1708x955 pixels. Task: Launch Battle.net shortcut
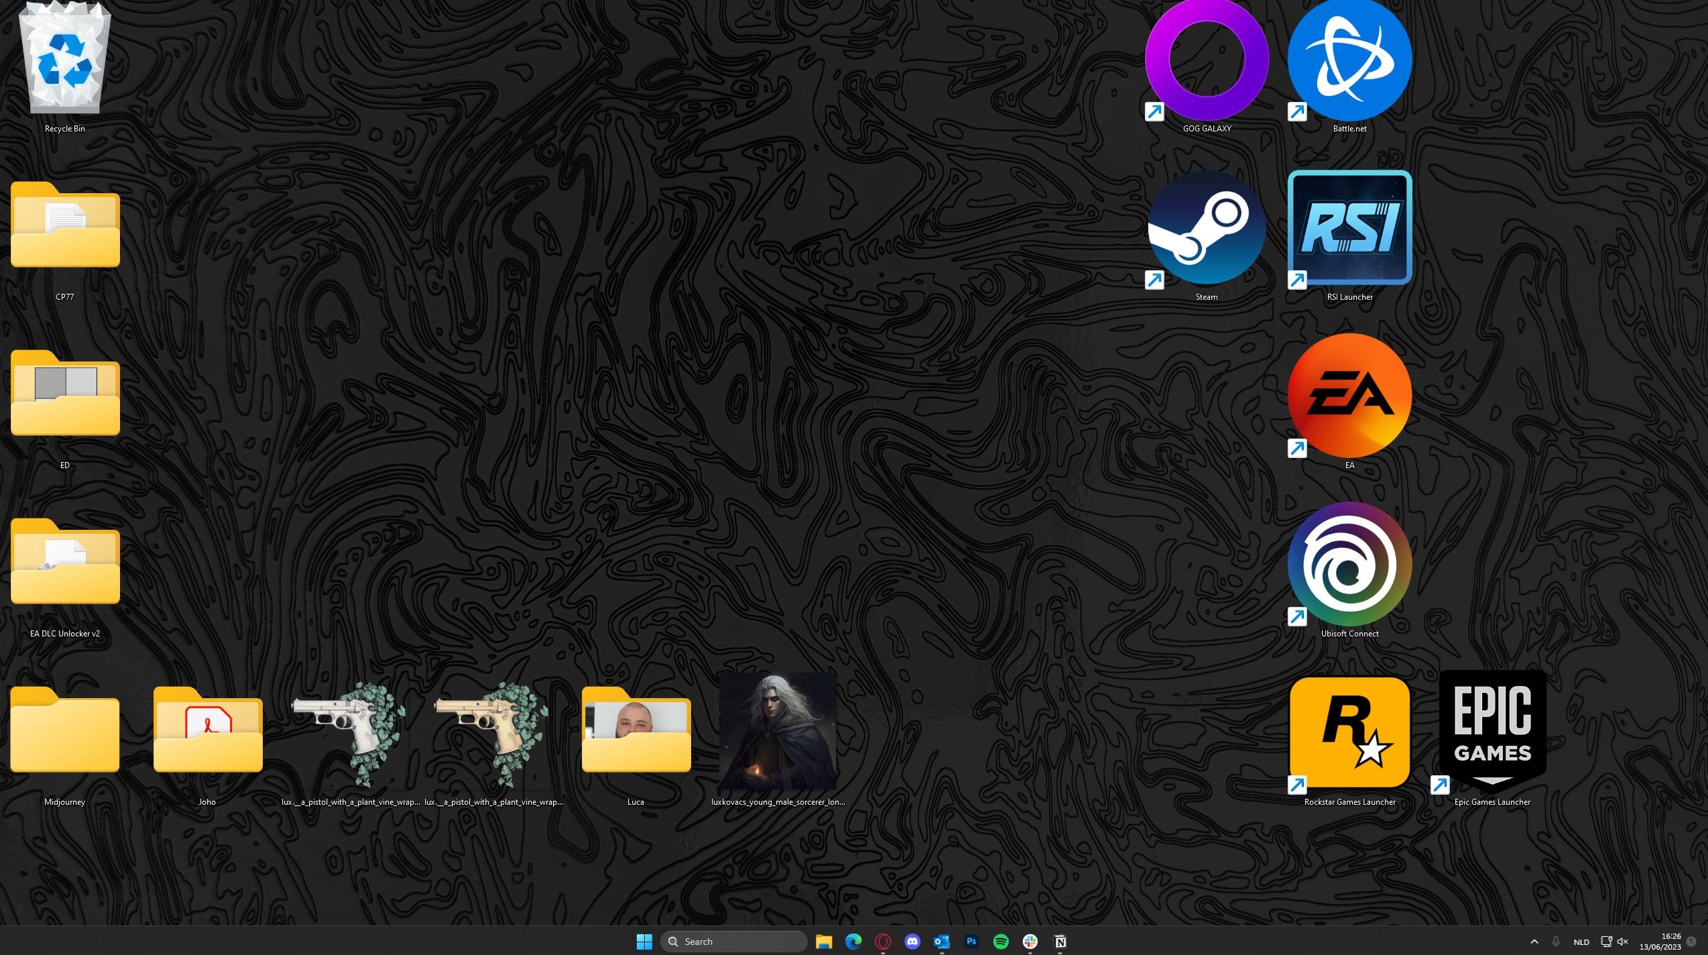point(1349,59)
